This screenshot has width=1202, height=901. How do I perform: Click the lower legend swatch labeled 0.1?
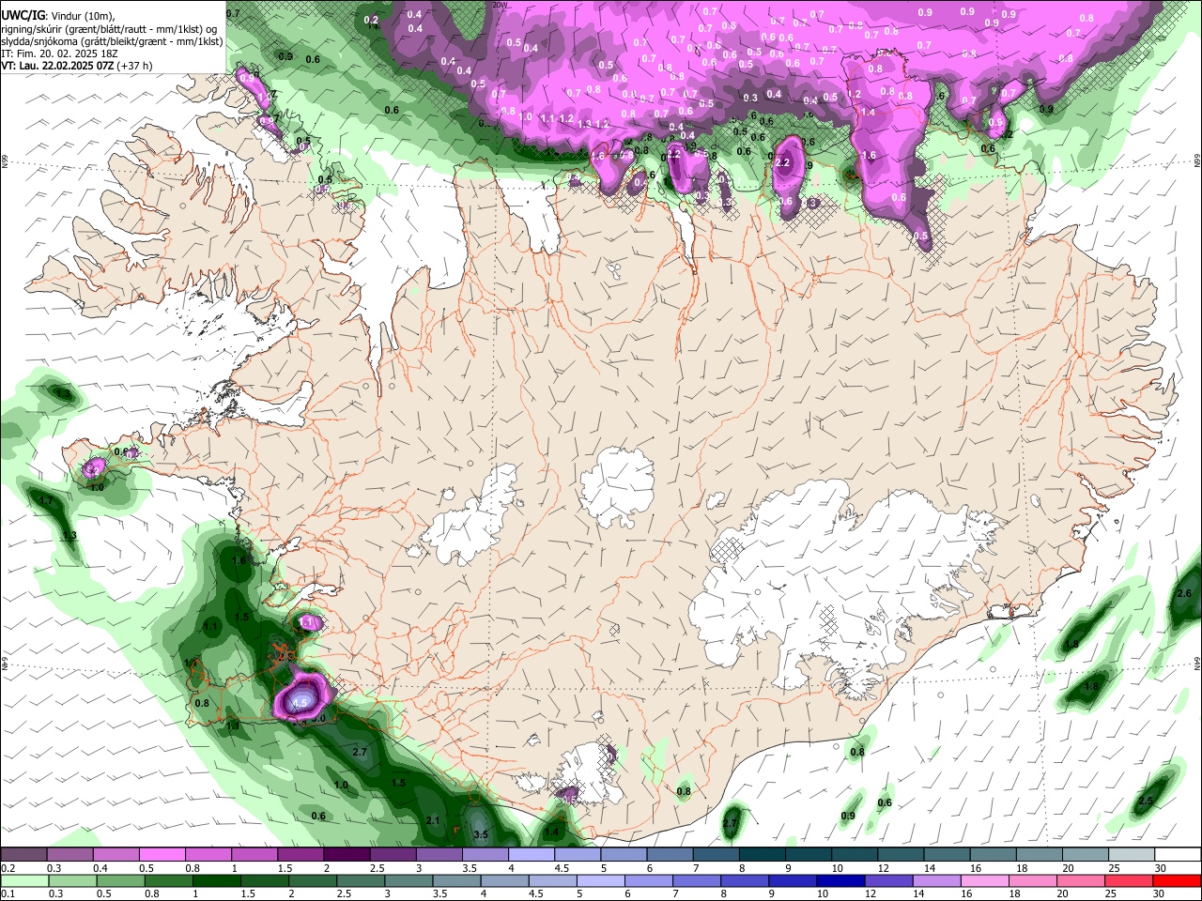click(23, 880)
